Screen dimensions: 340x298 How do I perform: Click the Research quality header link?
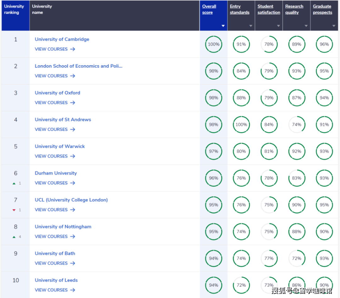click(x=294, y=9)
